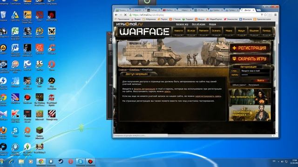Open the AIMP desktop shortcut
Viewport: 298px width, 167px height.
3,49
